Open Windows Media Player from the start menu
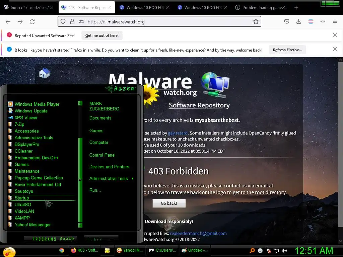The image size is (343, 257). [x=37, y=104]
